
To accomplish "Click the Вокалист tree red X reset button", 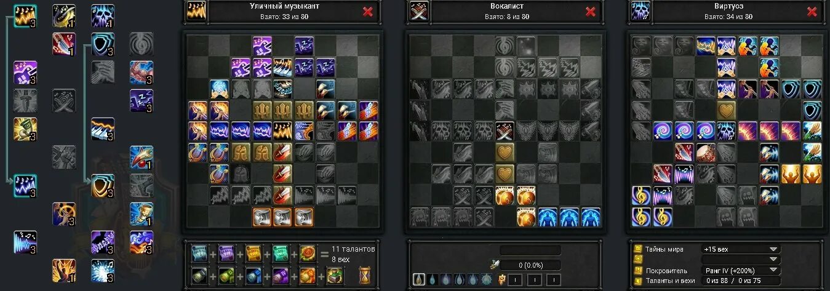I will coord(590,11).
